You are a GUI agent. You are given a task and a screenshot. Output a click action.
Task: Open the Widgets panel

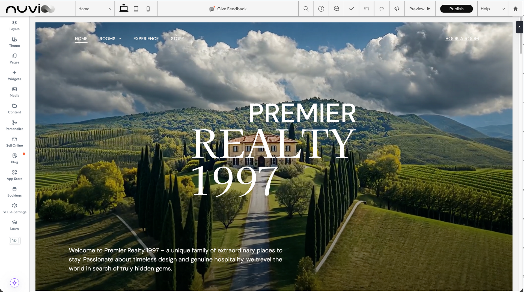(14, 75)
